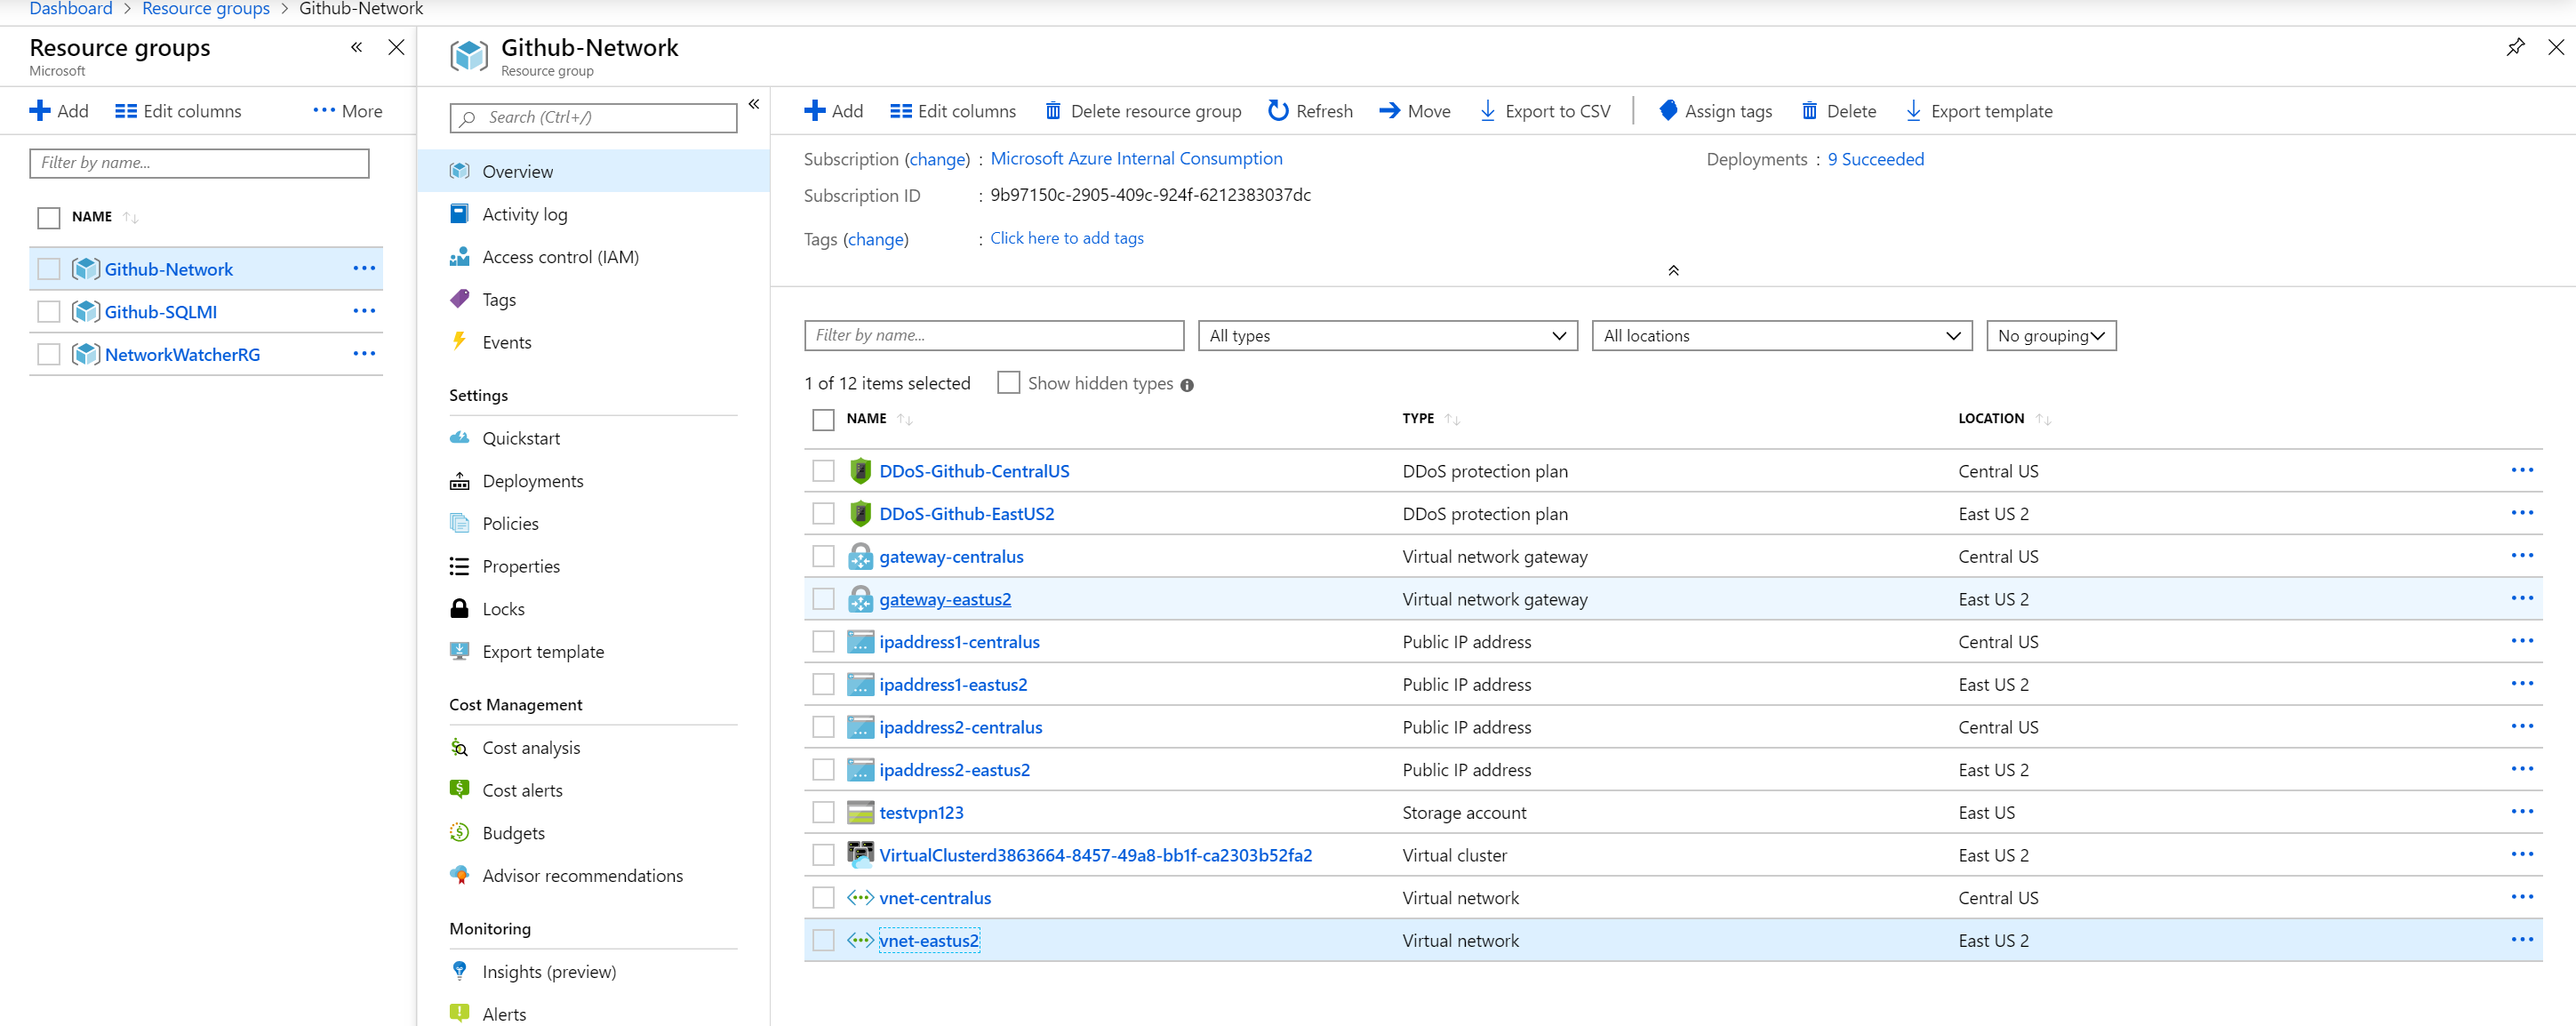Image resolution: width=2576 pixels, height=1026 pixels.
Task: Click here to add tags link
Action: (1066, 238)
